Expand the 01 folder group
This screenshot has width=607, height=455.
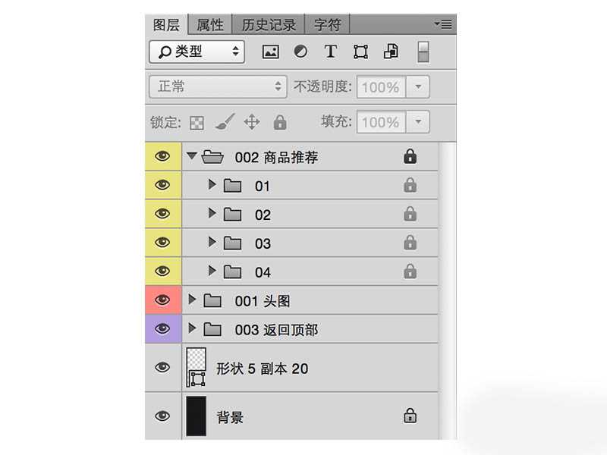click(212, 185)
